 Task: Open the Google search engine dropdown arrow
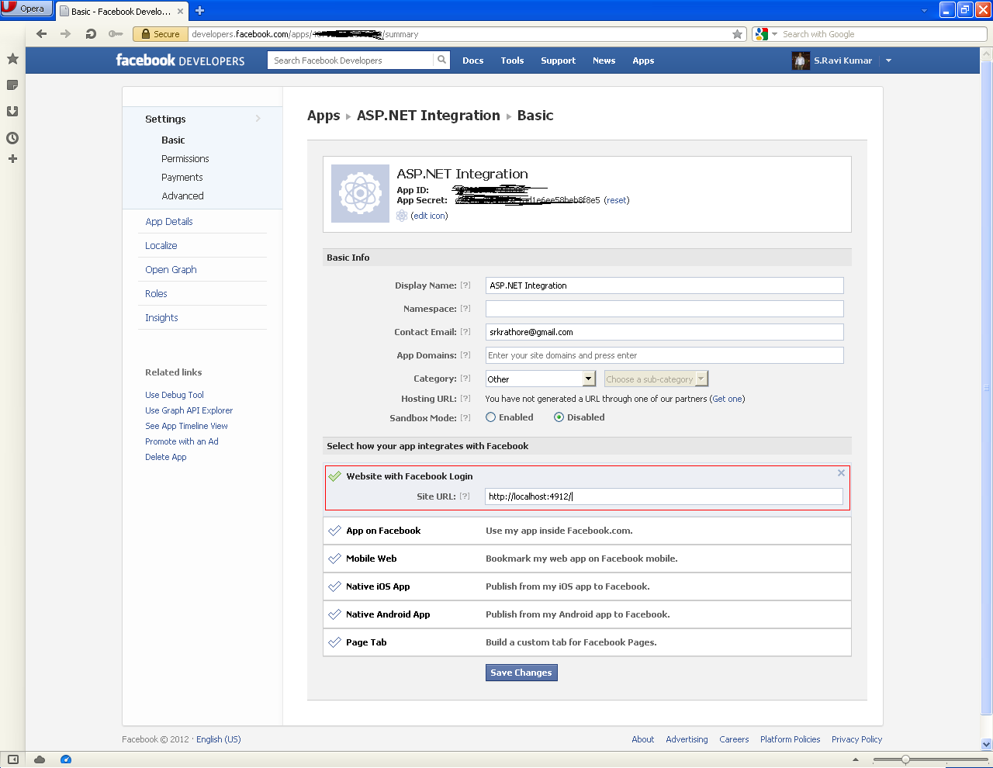[773, 34]
